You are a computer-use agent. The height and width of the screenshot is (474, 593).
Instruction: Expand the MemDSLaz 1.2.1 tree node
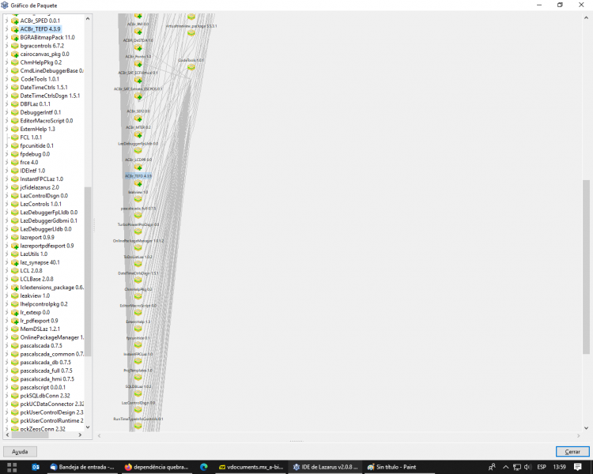(7, 329)
